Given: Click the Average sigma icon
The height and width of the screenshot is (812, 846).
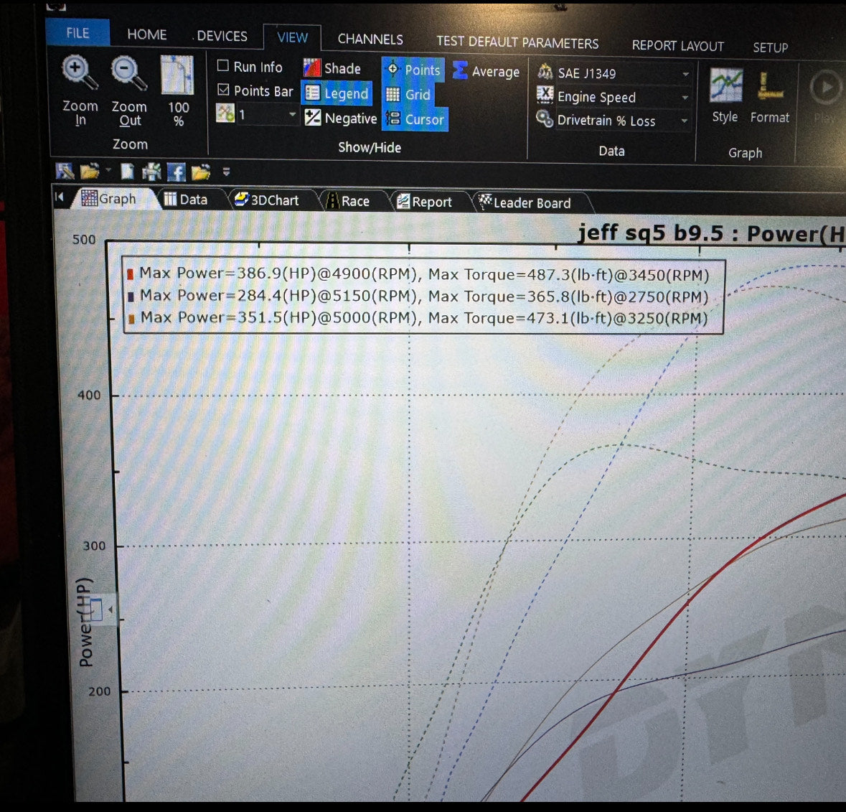Looking at the screenshot, I should [461, 70].
